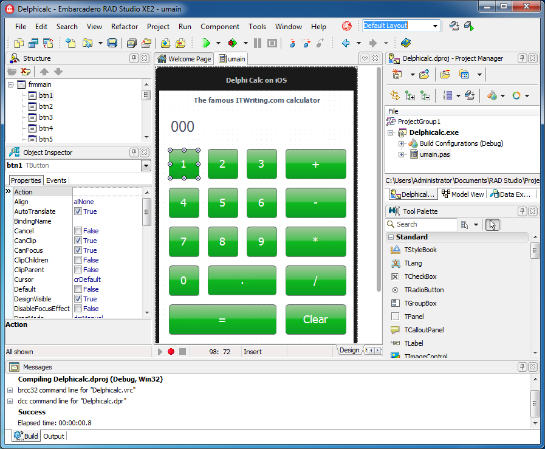Image resolution: width=545 pixels, height=449 pixels.
Task: Open the Default Layout dropdown
Action: 435,26
